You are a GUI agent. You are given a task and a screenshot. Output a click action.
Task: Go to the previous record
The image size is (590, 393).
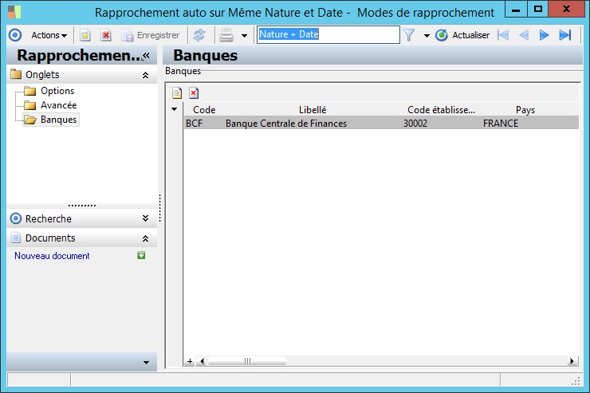(523, 35)
